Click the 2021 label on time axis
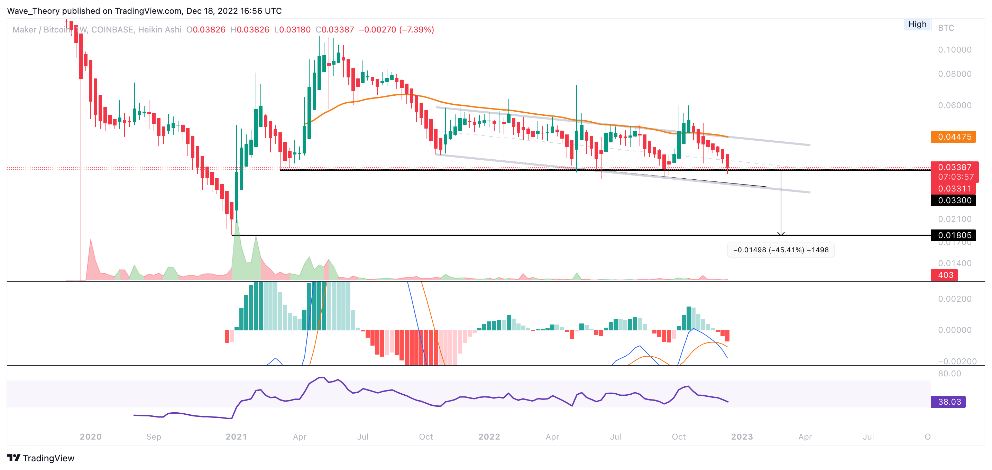This screenshot has height=470, width=992. pos(236,436)
